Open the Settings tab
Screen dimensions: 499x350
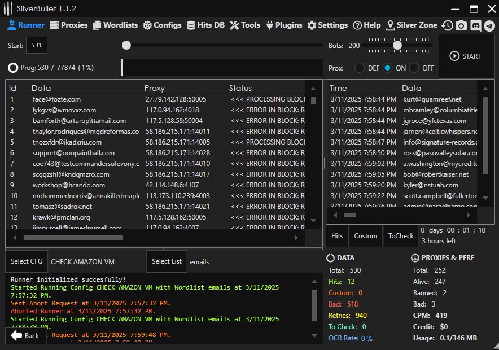coord(327,25)
